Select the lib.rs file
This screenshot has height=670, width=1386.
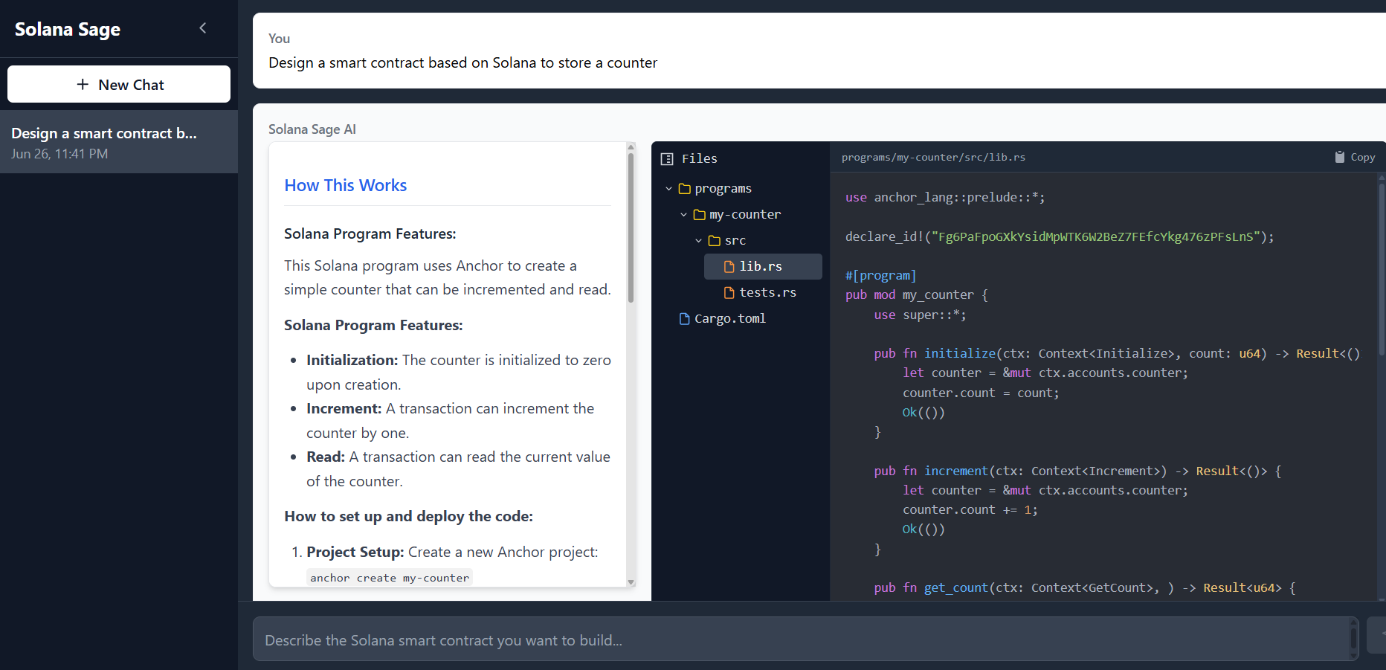point(763,266)
